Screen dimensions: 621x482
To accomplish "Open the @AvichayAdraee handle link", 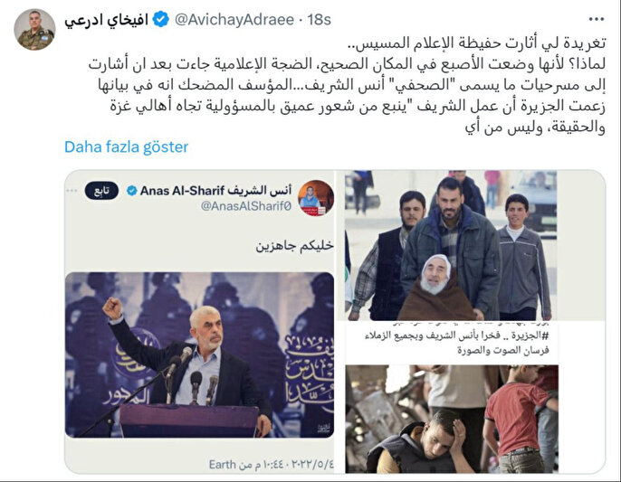I will tap(234, 19).
